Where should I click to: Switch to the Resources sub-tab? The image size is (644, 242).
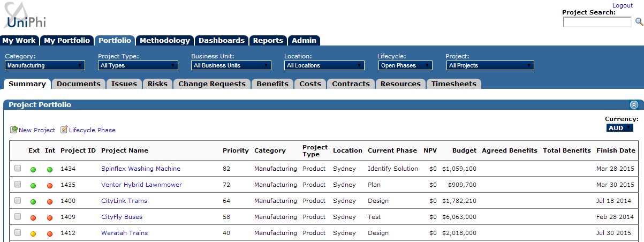[400, 84]
